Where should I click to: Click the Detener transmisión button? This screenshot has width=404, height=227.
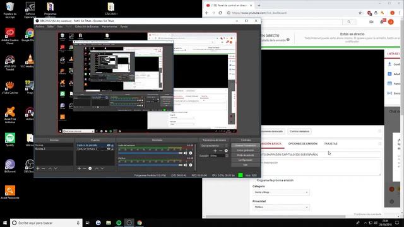[x=246, y=146]
